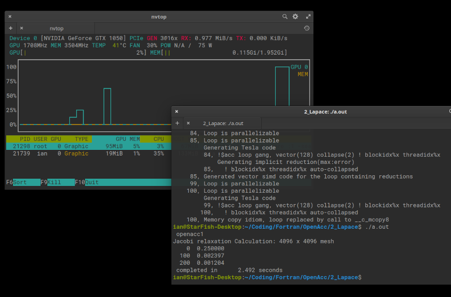Close the 2_Lapace: ./a.out tab
Screen dimensions: 451x297
click(x=188, y=123)
